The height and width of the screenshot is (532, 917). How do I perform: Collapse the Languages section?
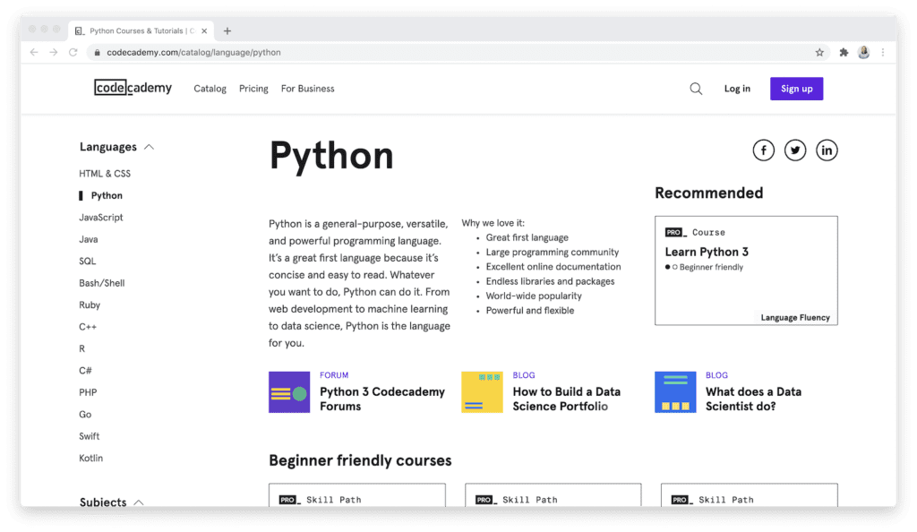pos(148,146)
